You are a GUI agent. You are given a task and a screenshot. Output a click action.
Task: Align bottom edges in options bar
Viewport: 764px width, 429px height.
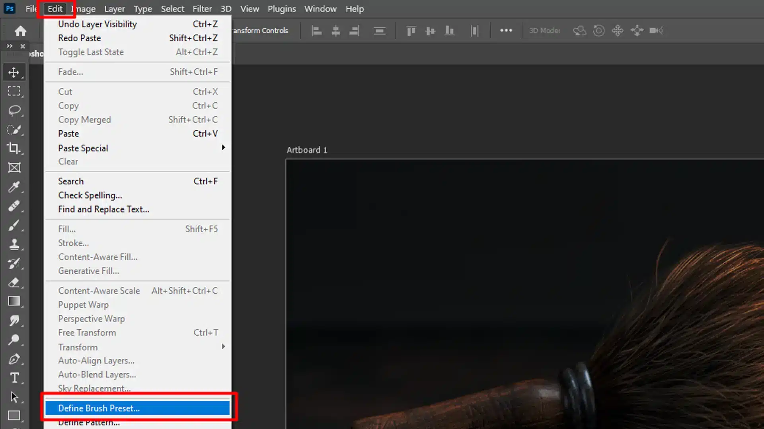(449, 31)
